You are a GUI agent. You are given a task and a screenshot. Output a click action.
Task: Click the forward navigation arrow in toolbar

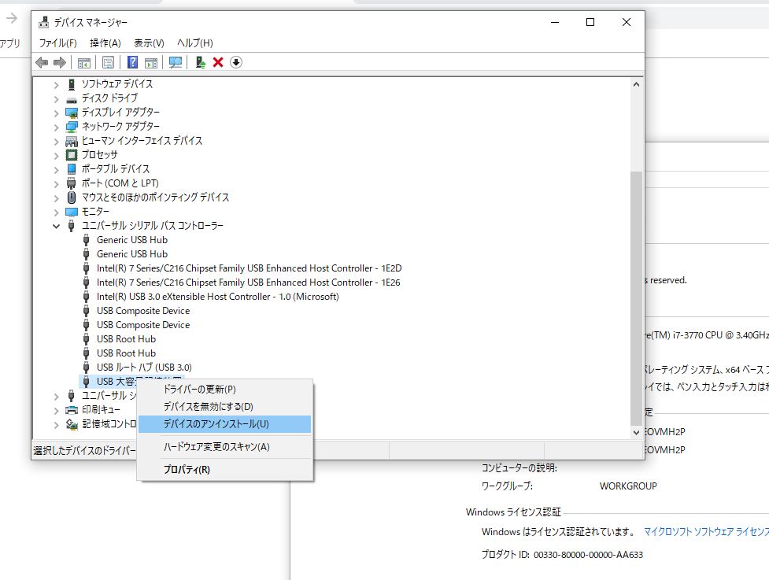[x=60, y=62]
